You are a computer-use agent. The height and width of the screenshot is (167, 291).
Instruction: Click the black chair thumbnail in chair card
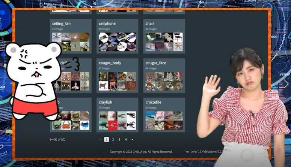click(x=178, y=37)
